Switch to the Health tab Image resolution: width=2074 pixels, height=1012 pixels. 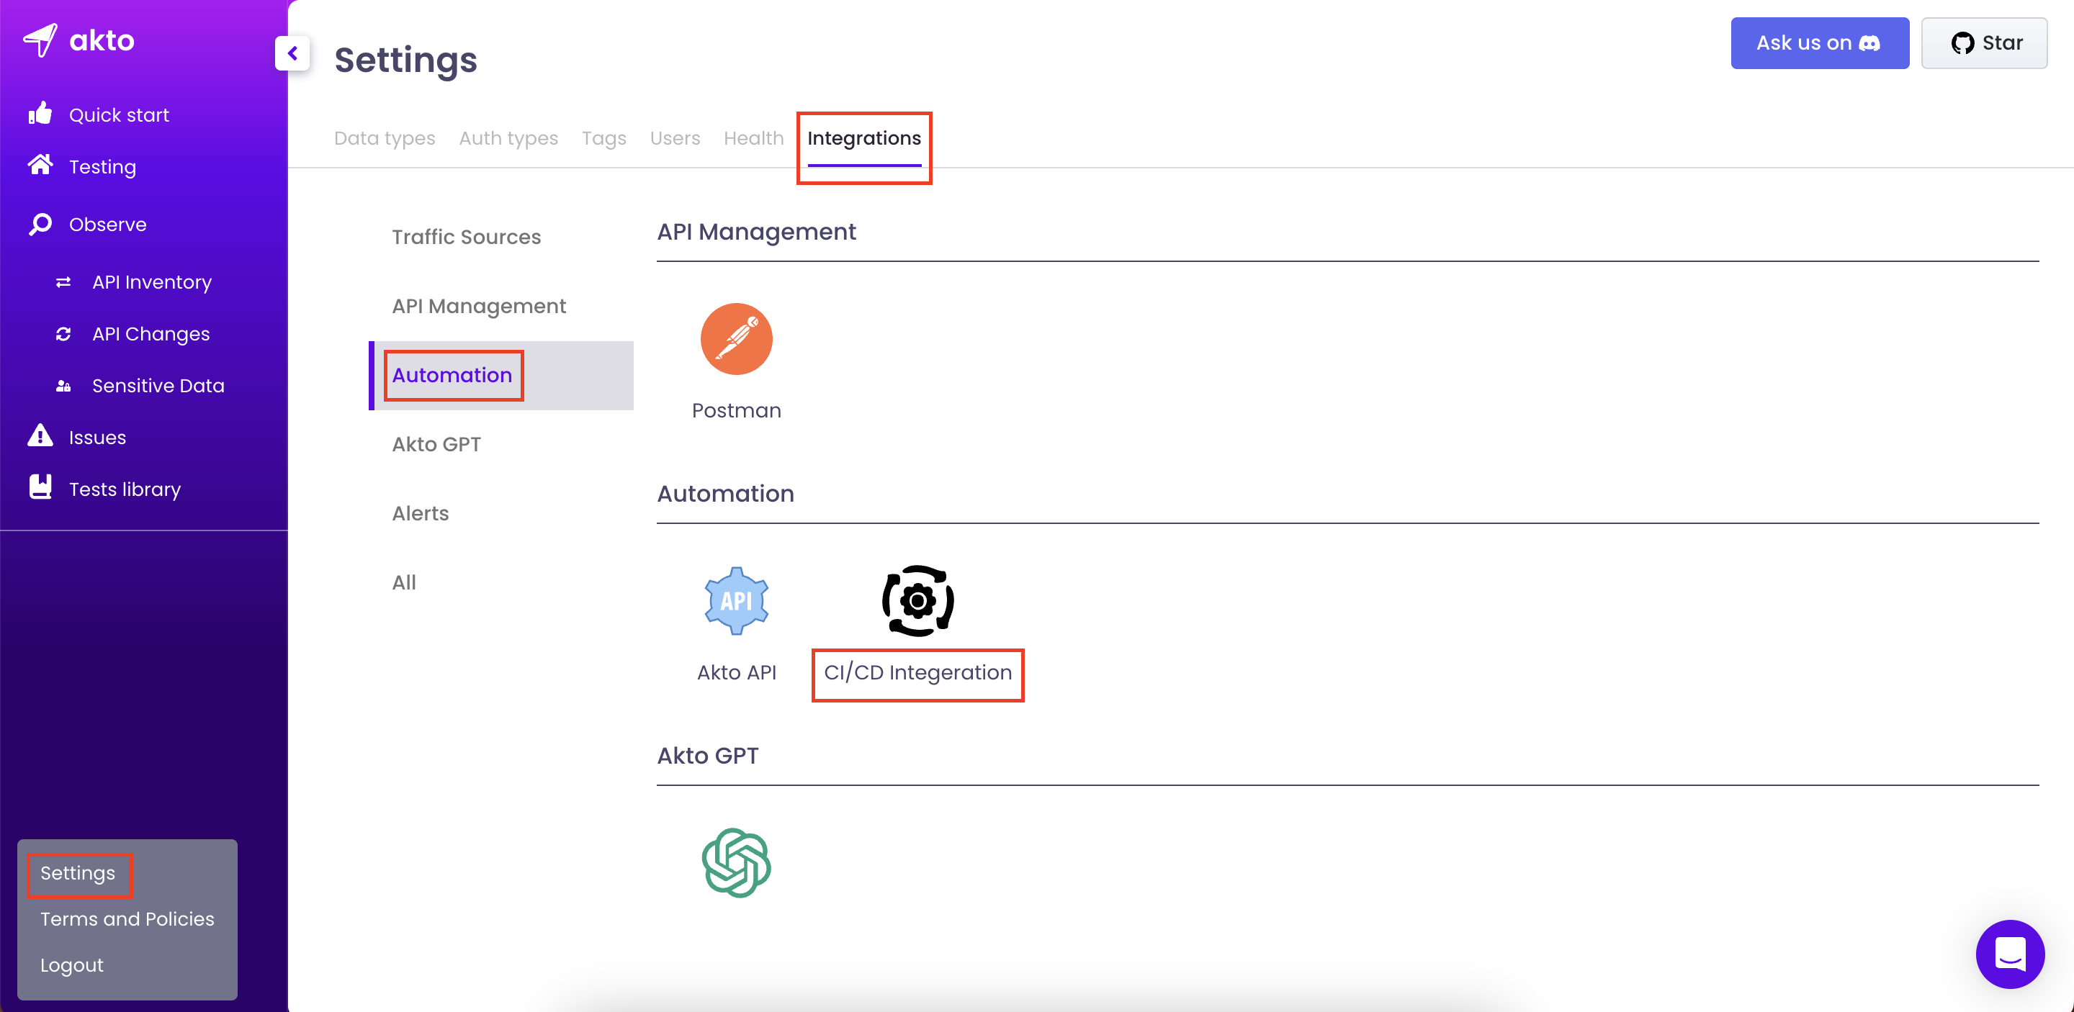point(753,138)
